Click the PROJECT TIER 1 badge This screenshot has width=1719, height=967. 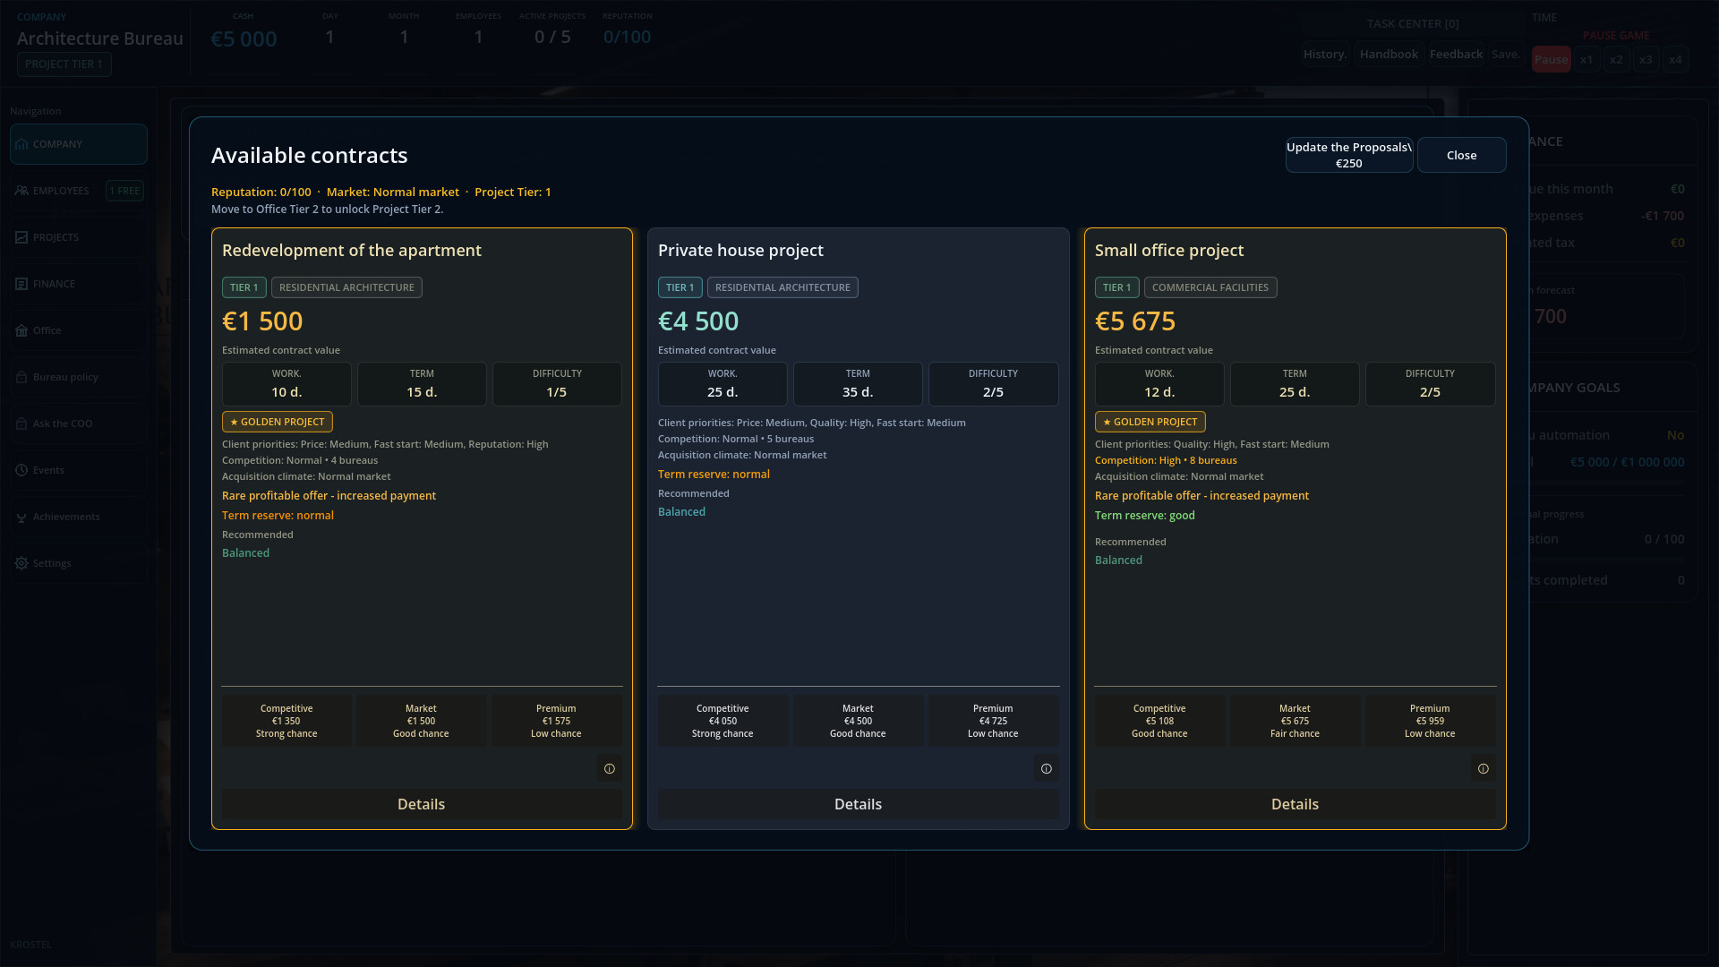click(64, 64)
